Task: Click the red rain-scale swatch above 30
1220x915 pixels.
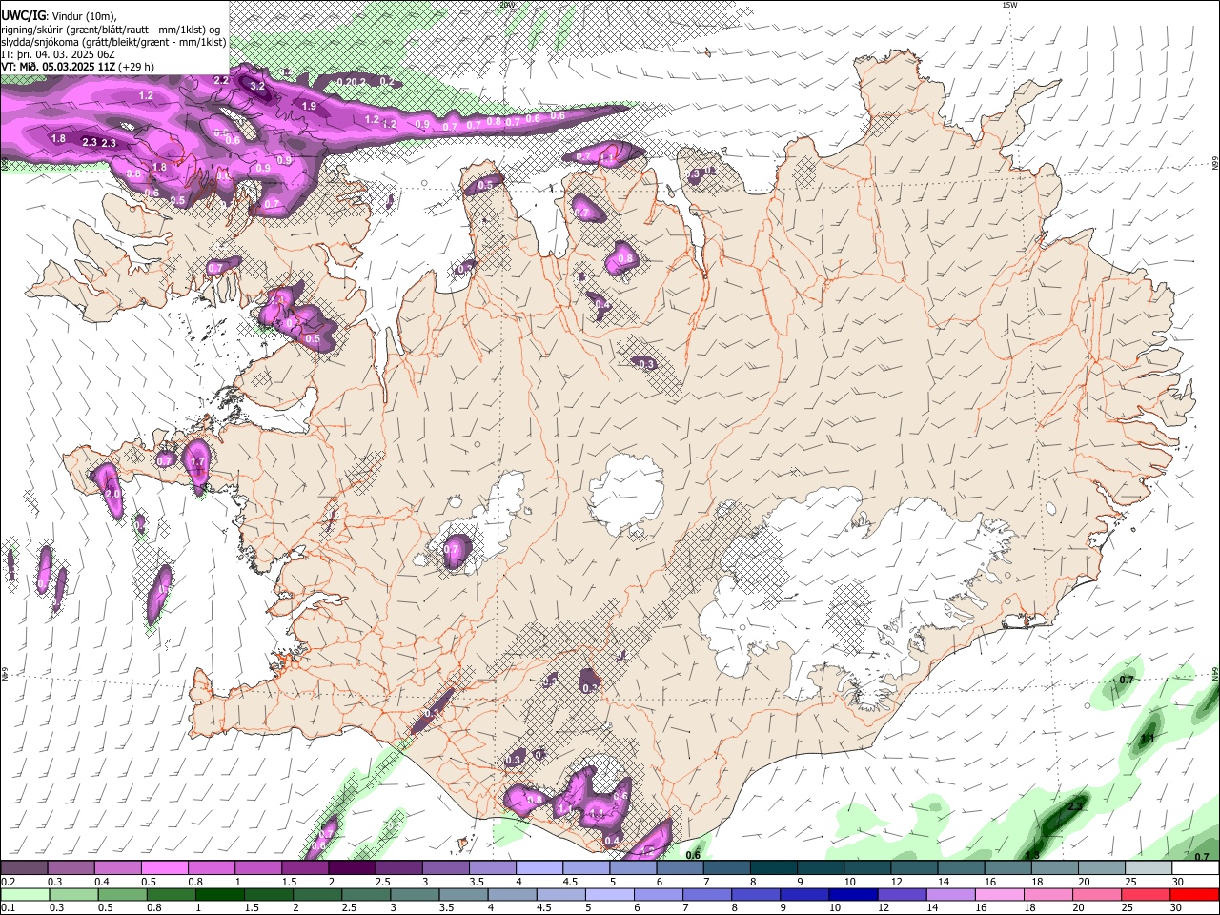Action: pos(1195,894)
